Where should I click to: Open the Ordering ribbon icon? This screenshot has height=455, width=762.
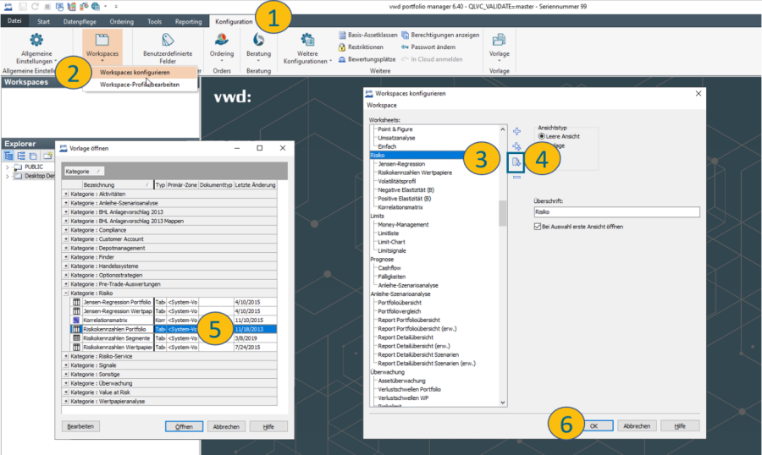coord(222,41)
